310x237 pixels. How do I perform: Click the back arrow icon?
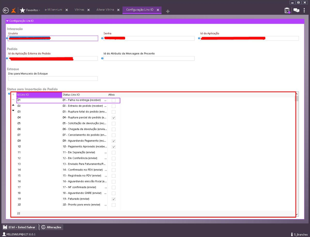pos(6,10)
